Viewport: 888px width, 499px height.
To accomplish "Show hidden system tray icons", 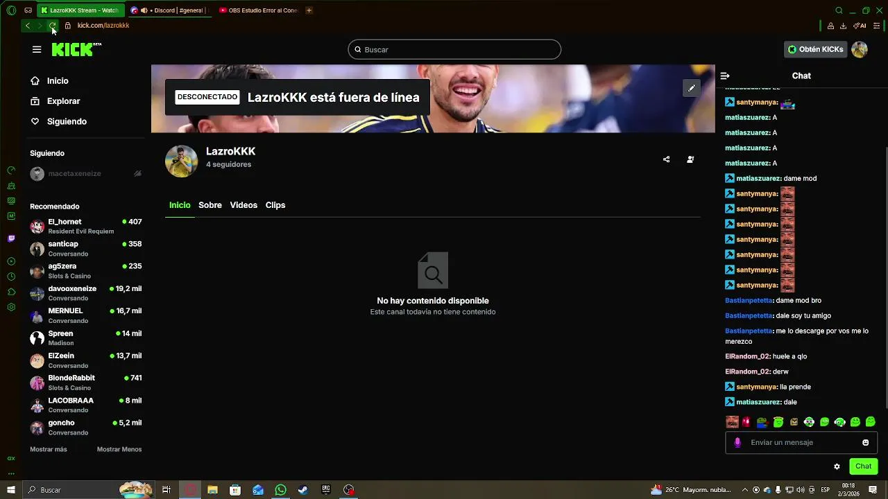I will 745,490.
